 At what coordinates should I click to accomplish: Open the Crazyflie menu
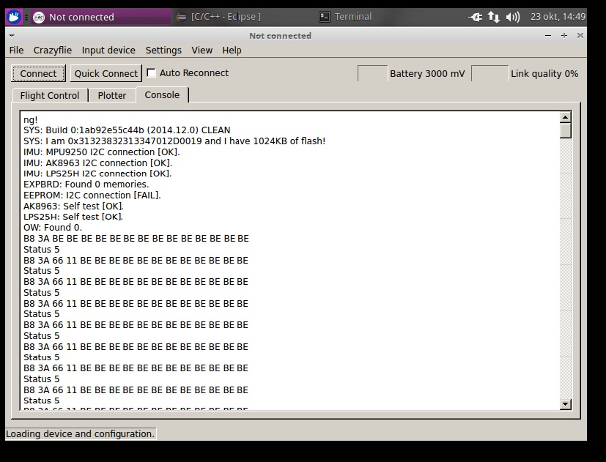pyautogui.click(x=53, y=51)
